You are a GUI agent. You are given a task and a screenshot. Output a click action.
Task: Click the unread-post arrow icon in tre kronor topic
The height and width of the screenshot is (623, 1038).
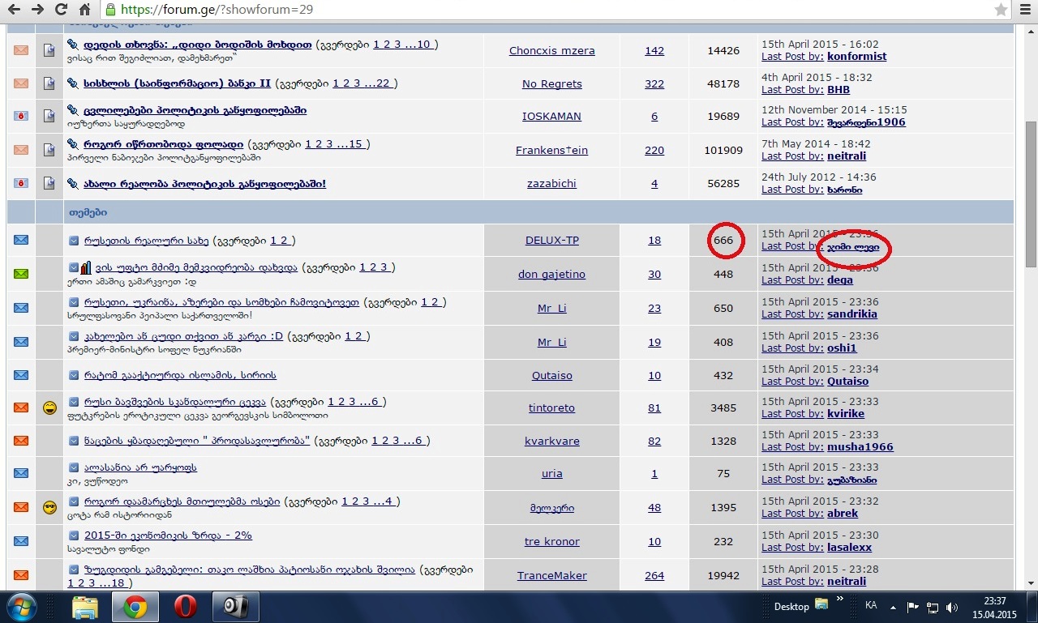pyautogui.click(x=74, y=536)
